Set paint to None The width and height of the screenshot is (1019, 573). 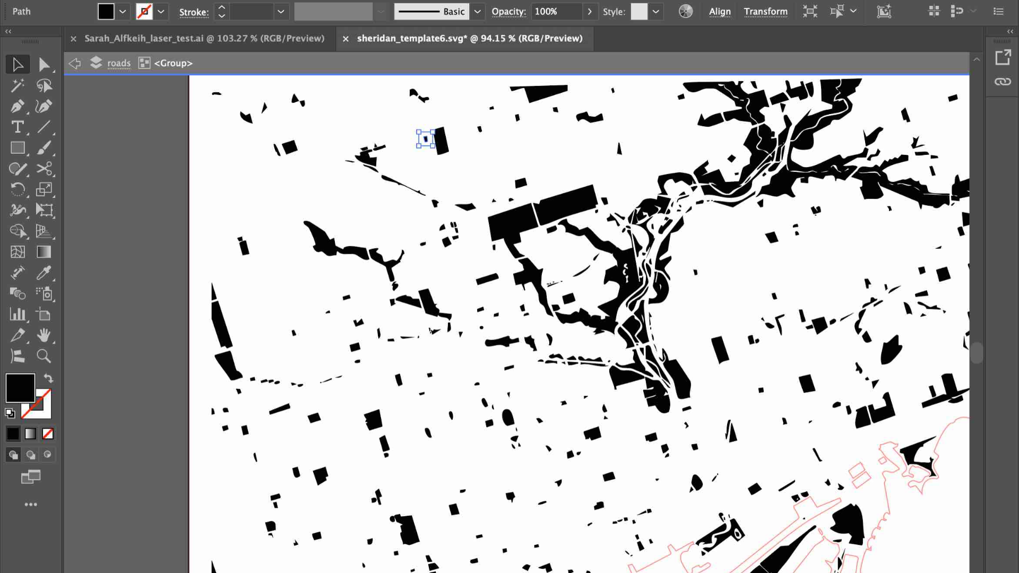click(48, 434)
